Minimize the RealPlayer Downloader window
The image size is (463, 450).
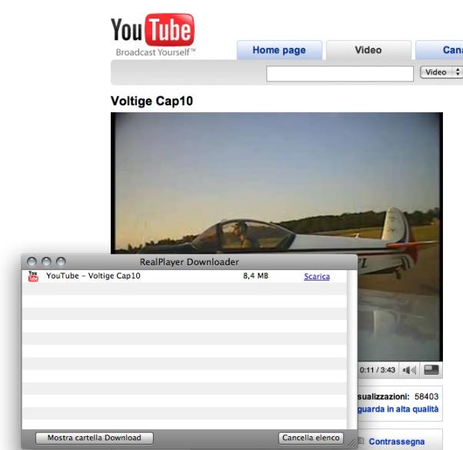[x=46, y=262]
